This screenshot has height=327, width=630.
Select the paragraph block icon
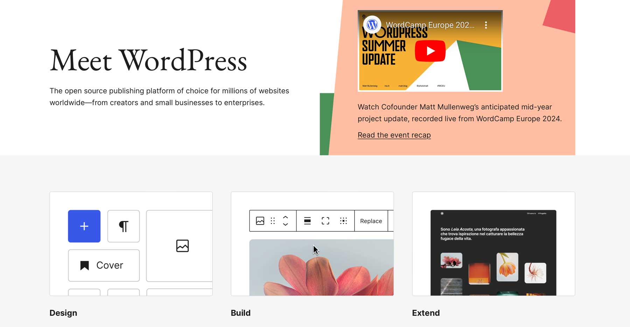pos(123,226)
